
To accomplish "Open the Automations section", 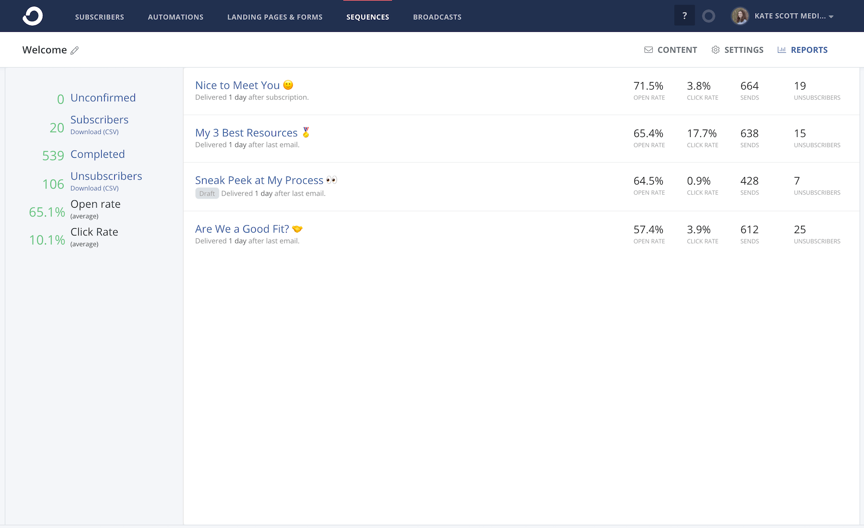I will tap(176, 17).
